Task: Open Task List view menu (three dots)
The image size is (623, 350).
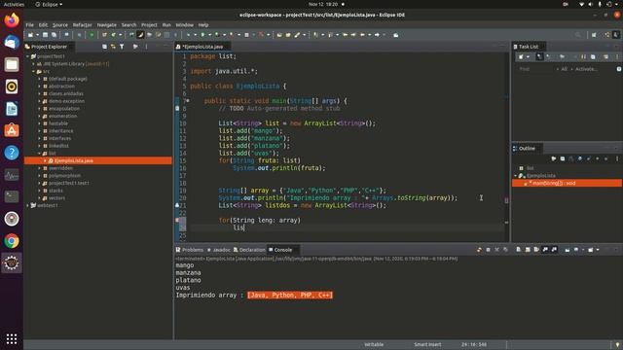Action: [617, 56]
